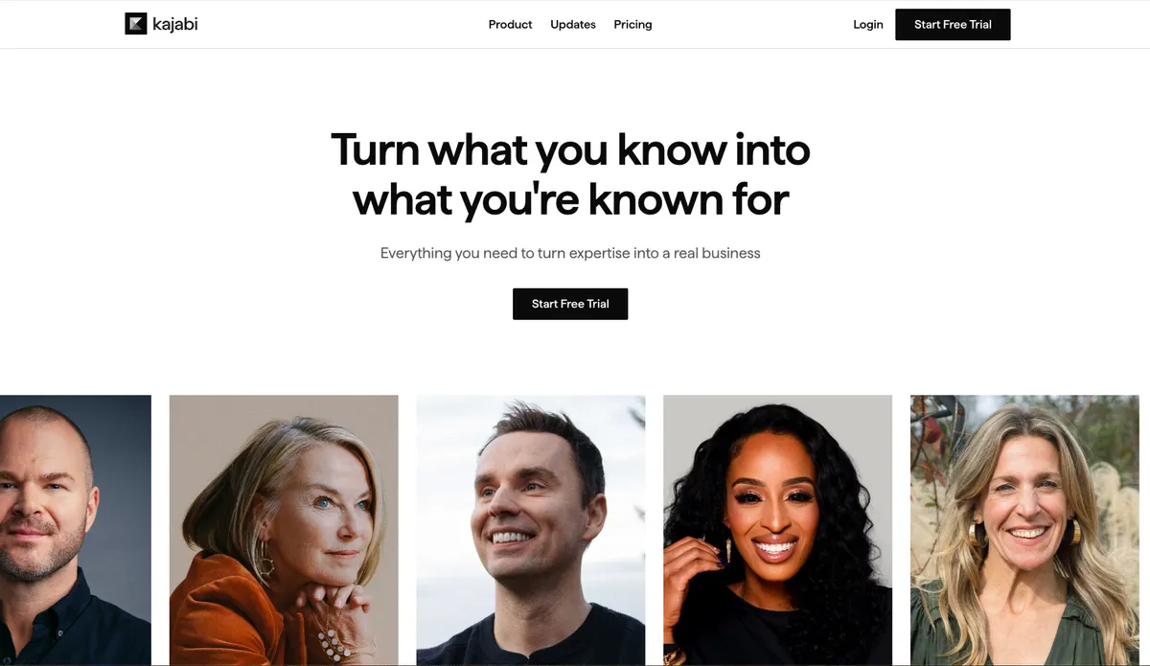Click the headline line 'Turn what you know into'
Image resolution: width=1150 pixels, height=666 pixels.
pos(570,150)
